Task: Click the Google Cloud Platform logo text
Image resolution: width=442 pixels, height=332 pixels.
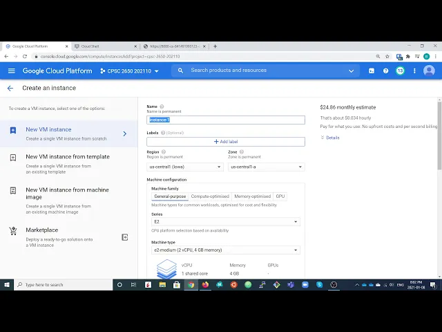Action: click(57, 71)
